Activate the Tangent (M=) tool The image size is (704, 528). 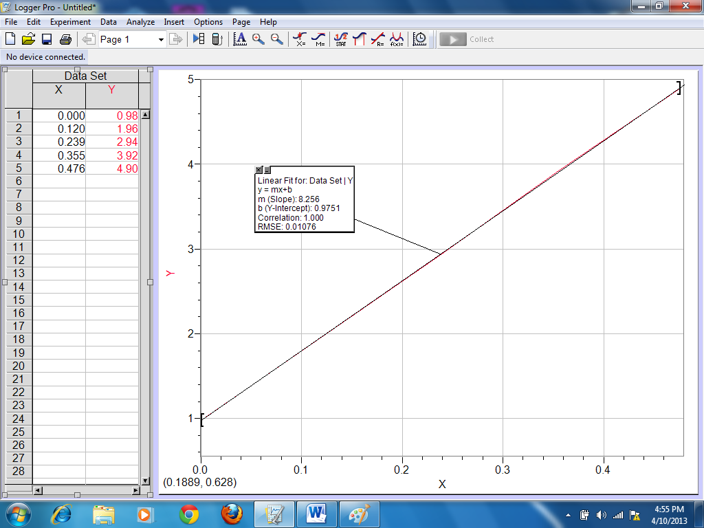click(x=318, y=39)
